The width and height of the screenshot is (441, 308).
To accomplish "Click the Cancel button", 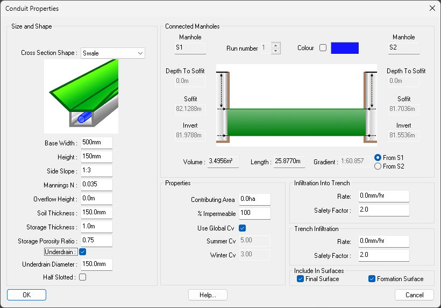I will pos(414,295).
